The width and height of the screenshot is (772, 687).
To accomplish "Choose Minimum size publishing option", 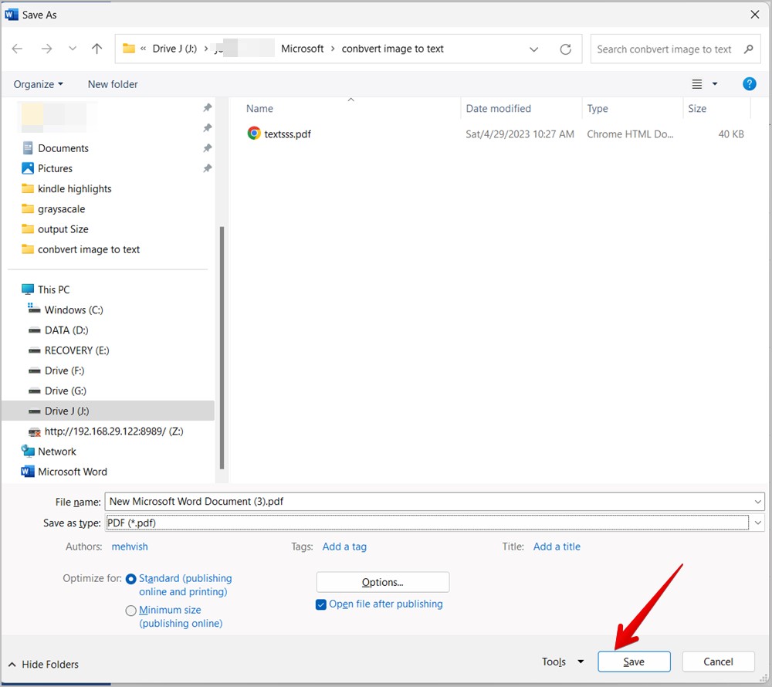I will (130, 611).
